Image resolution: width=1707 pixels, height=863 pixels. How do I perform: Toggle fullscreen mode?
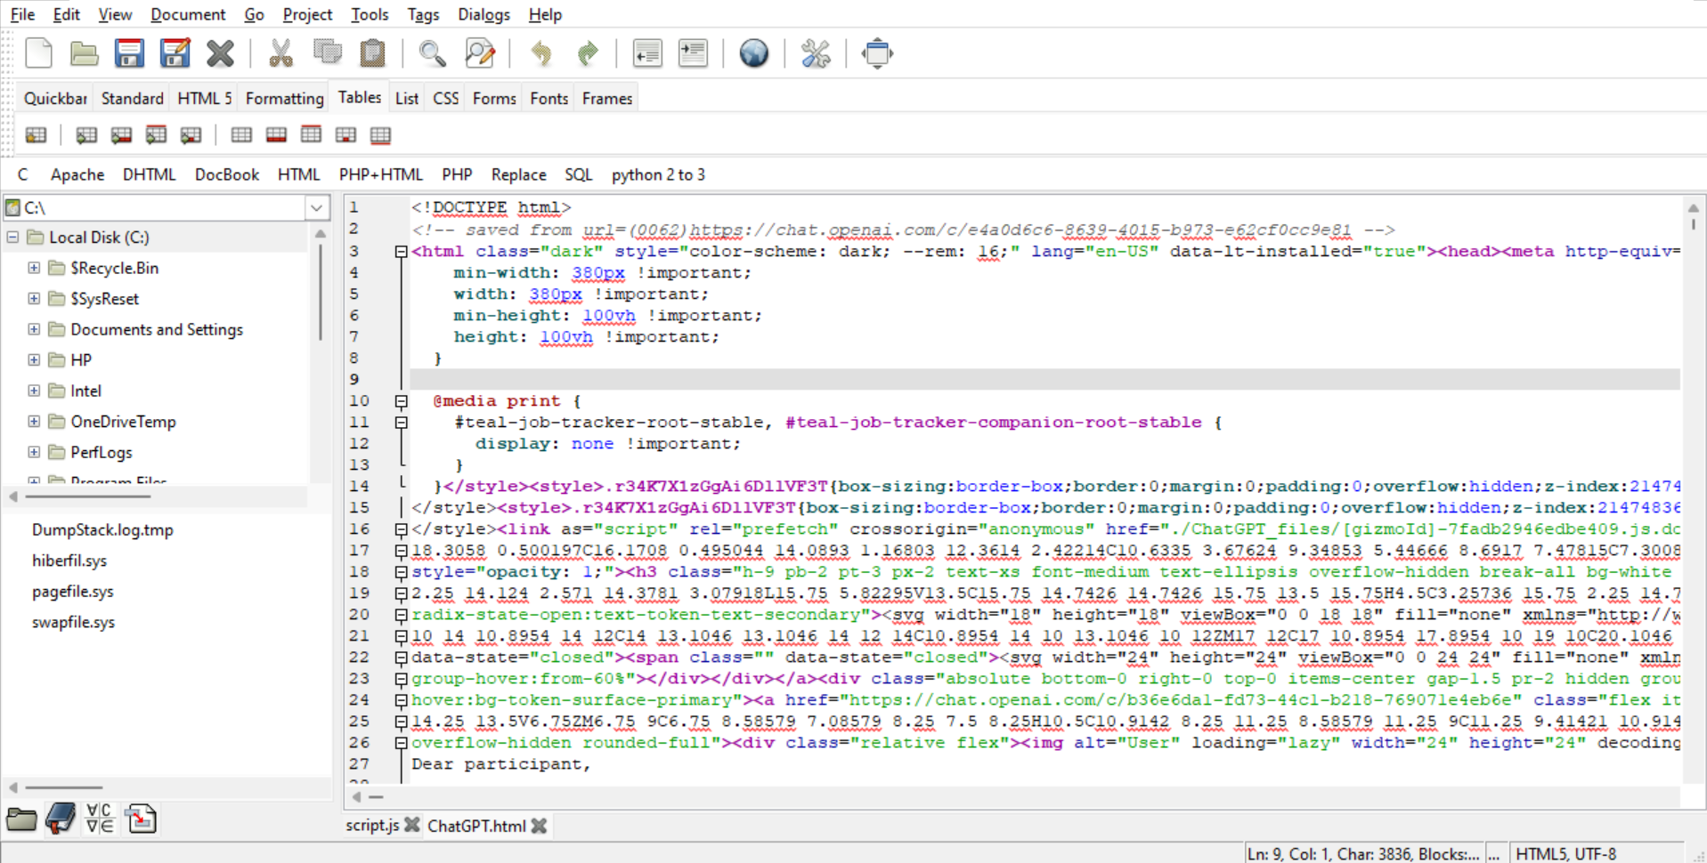point(876,53)
